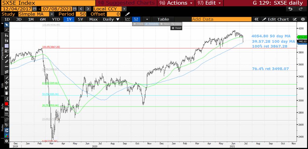
Task: Open the start date calendar picker
Action: tap(35, 9)
